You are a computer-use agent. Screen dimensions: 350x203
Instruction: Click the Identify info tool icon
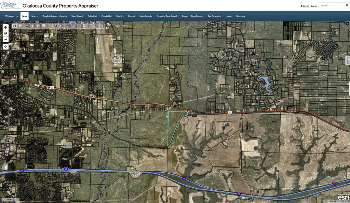pos(14,26)
